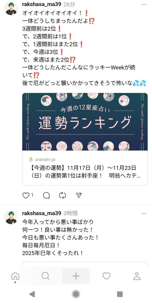Screen dimensions: 152x303
Task: Share post with paper plane icon
Action: 79,195
